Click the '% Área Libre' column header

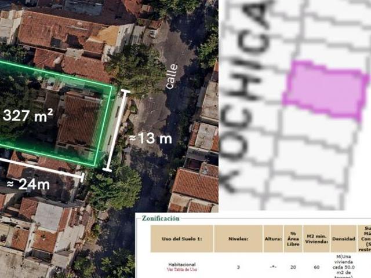click(x=293, y=239)
